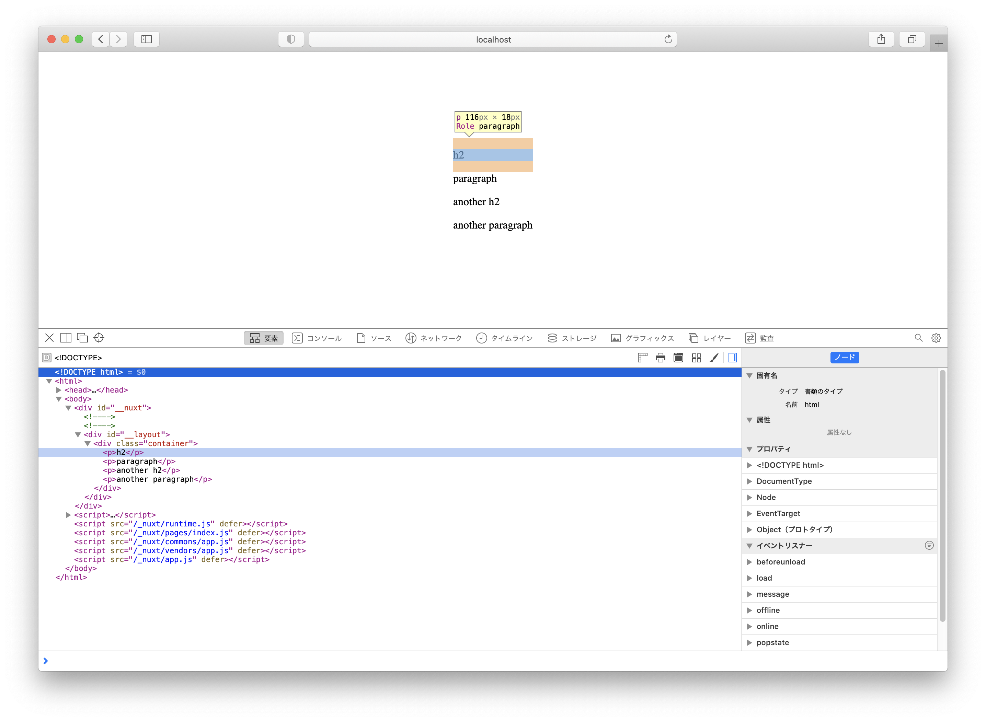This screenshot has width=986, height=722.
Task: Activate the element selection crosshair tool
Action: click(x=99, y=337)
